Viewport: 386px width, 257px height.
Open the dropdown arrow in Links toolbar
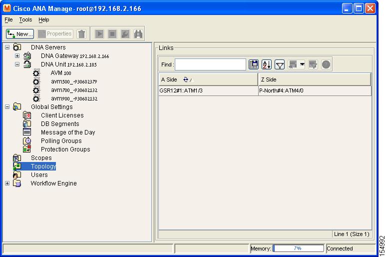pyautogui.click(x=302, y=64)
